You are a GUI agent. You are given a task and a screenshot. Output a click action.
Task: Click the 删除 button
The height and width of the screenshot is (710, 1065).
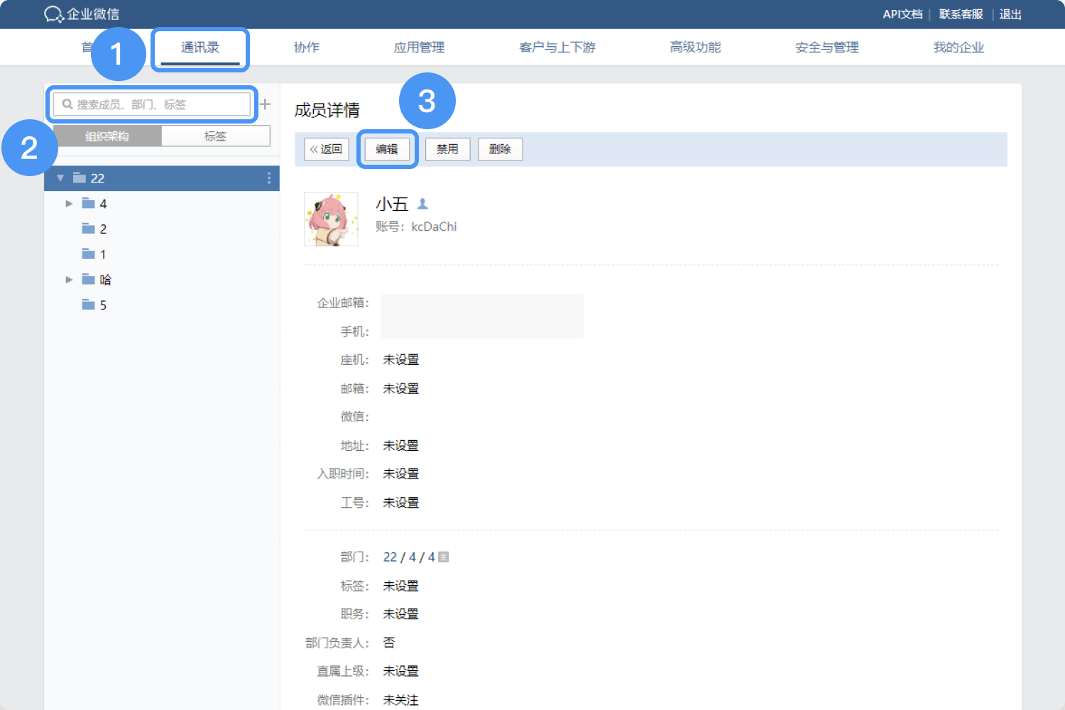pyautogui.click(x=500, y=149)
